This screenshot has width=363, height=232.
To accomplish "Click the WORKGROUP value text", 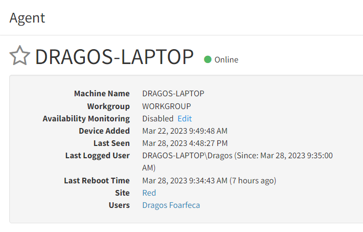I will point(167,106).
